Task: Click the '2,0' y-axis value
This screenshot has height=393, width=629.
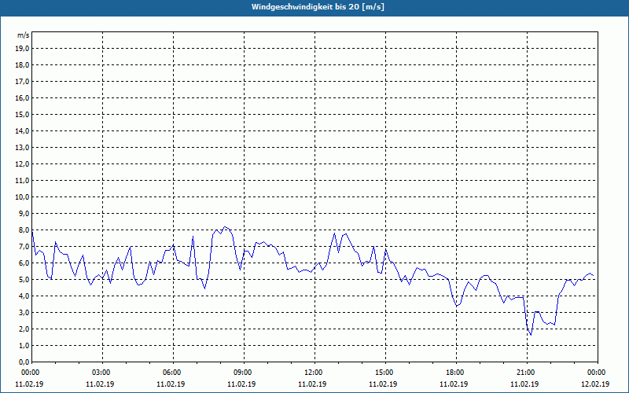Action: click(x=24, y=329)
